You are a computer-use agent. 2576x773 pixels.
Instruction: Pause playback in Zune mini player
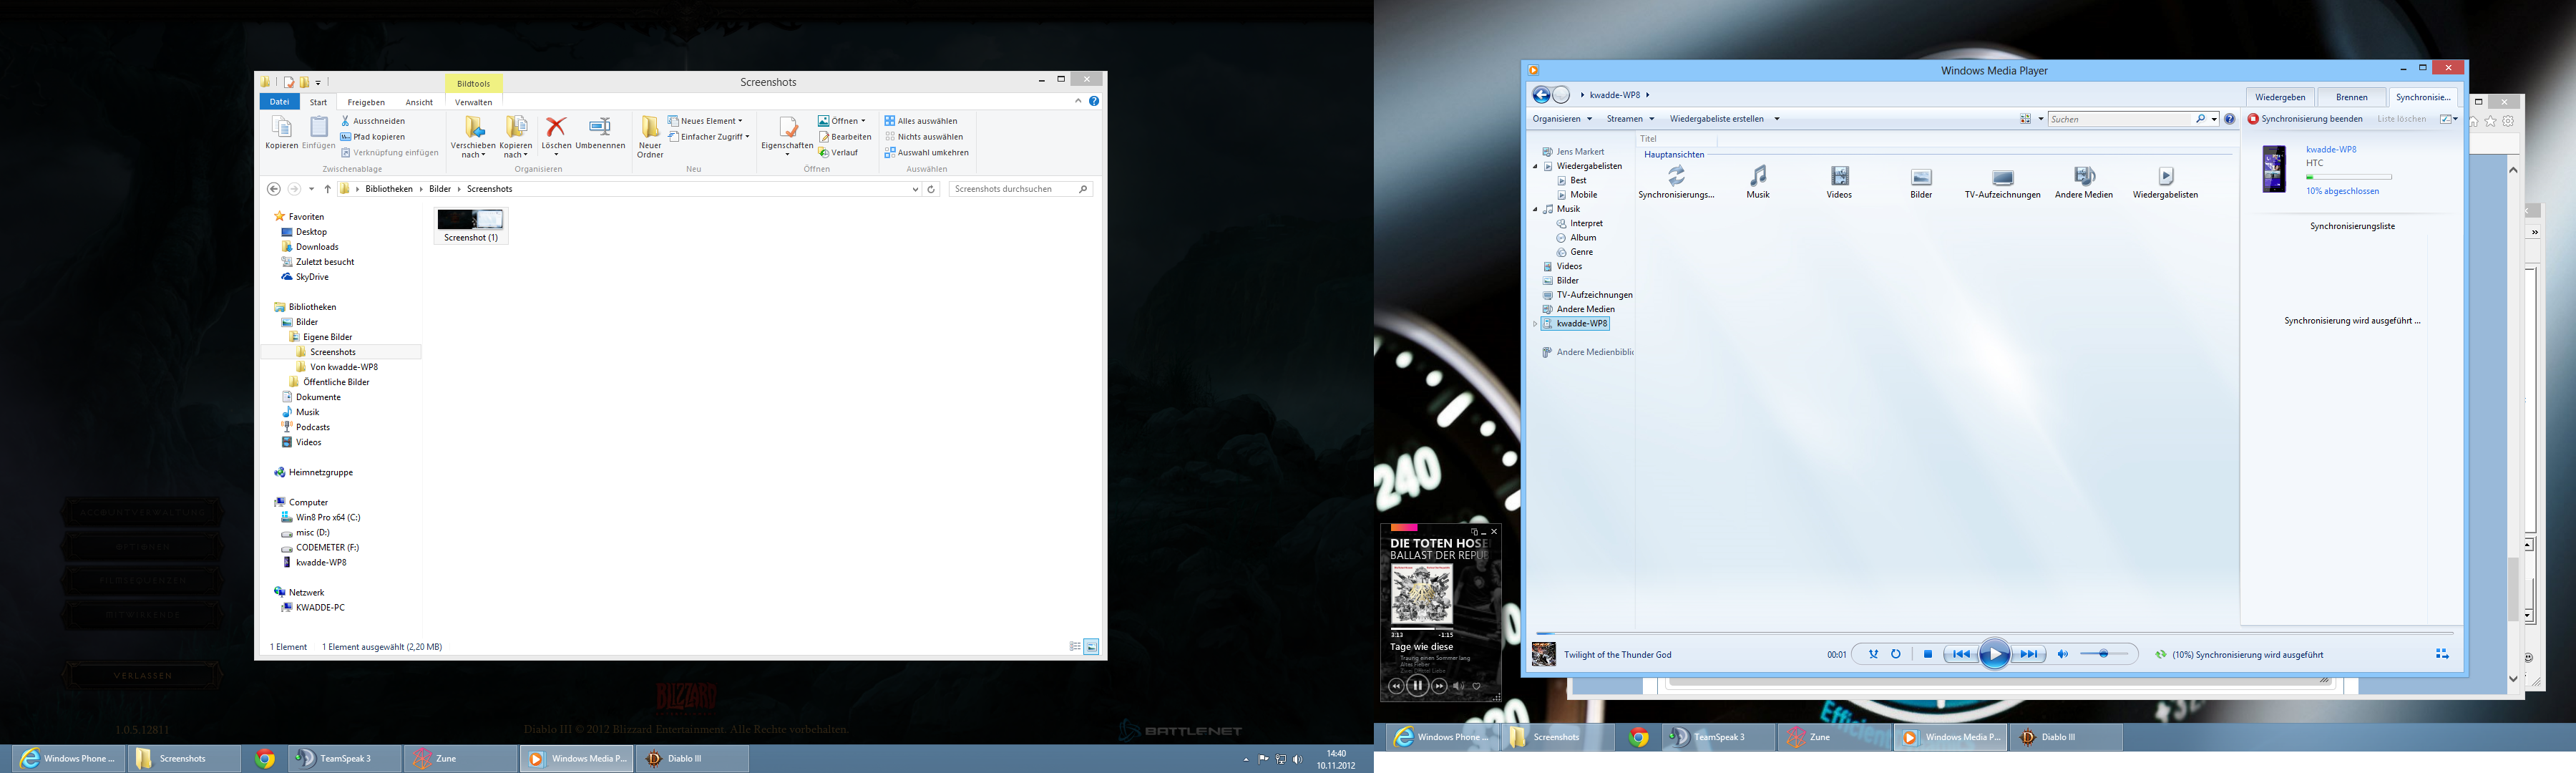click(1417, 686)
